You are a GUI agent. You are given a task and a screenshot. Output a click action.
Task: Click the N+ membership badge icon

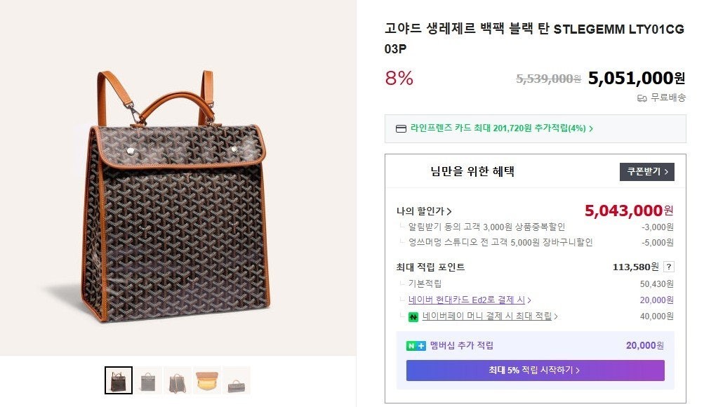[x=416, y=345]
